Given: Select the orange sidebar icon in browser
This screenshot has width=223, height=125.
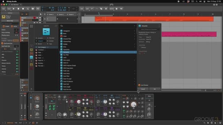Looking at the screenshot, I should click(x=31, y=53).
